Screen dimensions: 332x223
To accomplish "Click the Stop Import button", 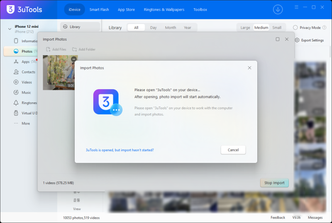I will click(274, 183).
